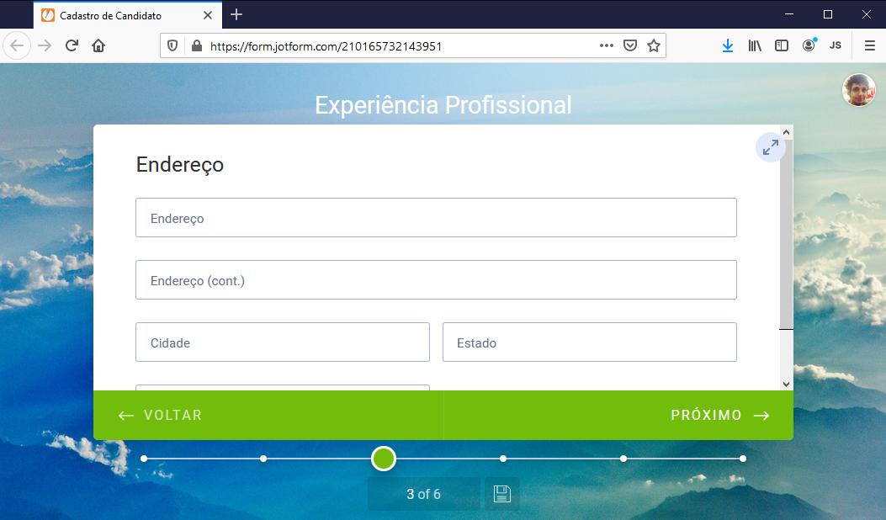886x520 pixels.
Task: Jump to fifth progress step dot
Action: coord(623,459)
